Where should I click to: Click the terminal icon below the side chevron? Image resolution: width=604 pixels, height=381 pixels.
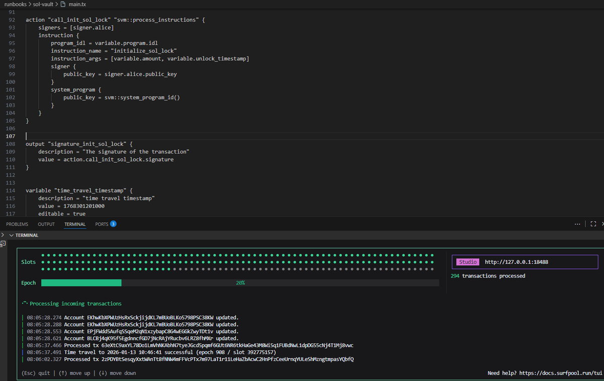[x=3, y=243]
